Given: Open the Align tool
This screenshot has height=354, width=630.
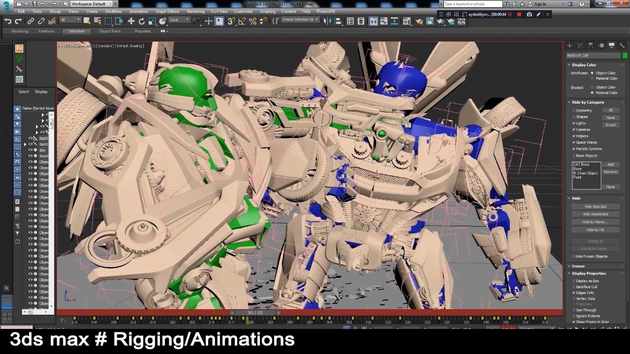Looking at the screenshot, I should 338,21.
